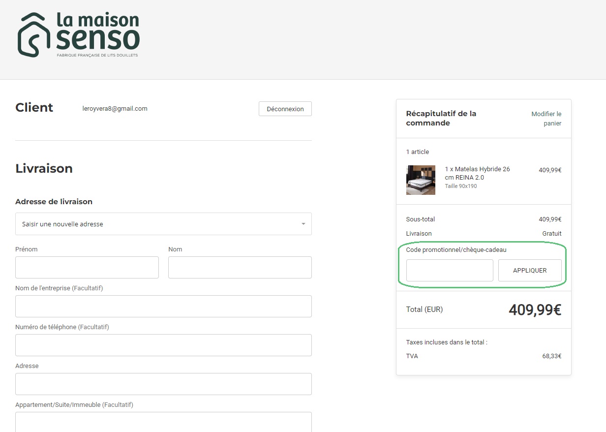The height and width of the screenshot is (432, 606).
Task: Click the delivery address dropdown caret arrow
Action: (303, 224)
